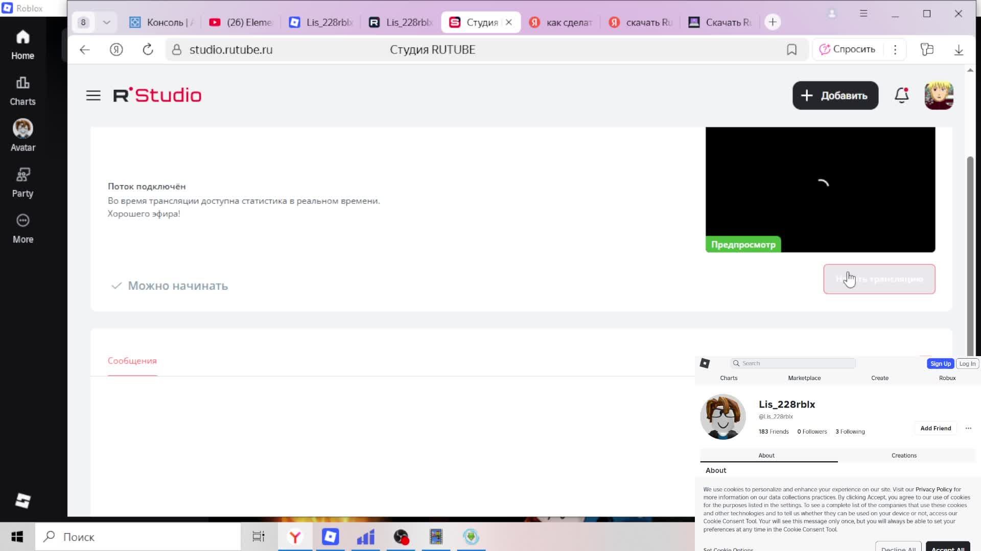Viewport: 981px width, 551px height.
Task: Click Log In in the Roblox overlay
Action: coord(967,364)
